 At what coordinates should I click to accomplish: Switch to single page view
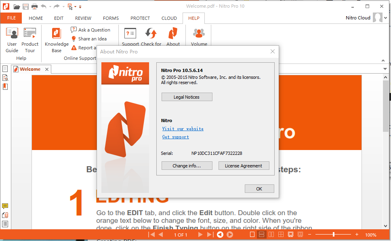pos(252,235)
